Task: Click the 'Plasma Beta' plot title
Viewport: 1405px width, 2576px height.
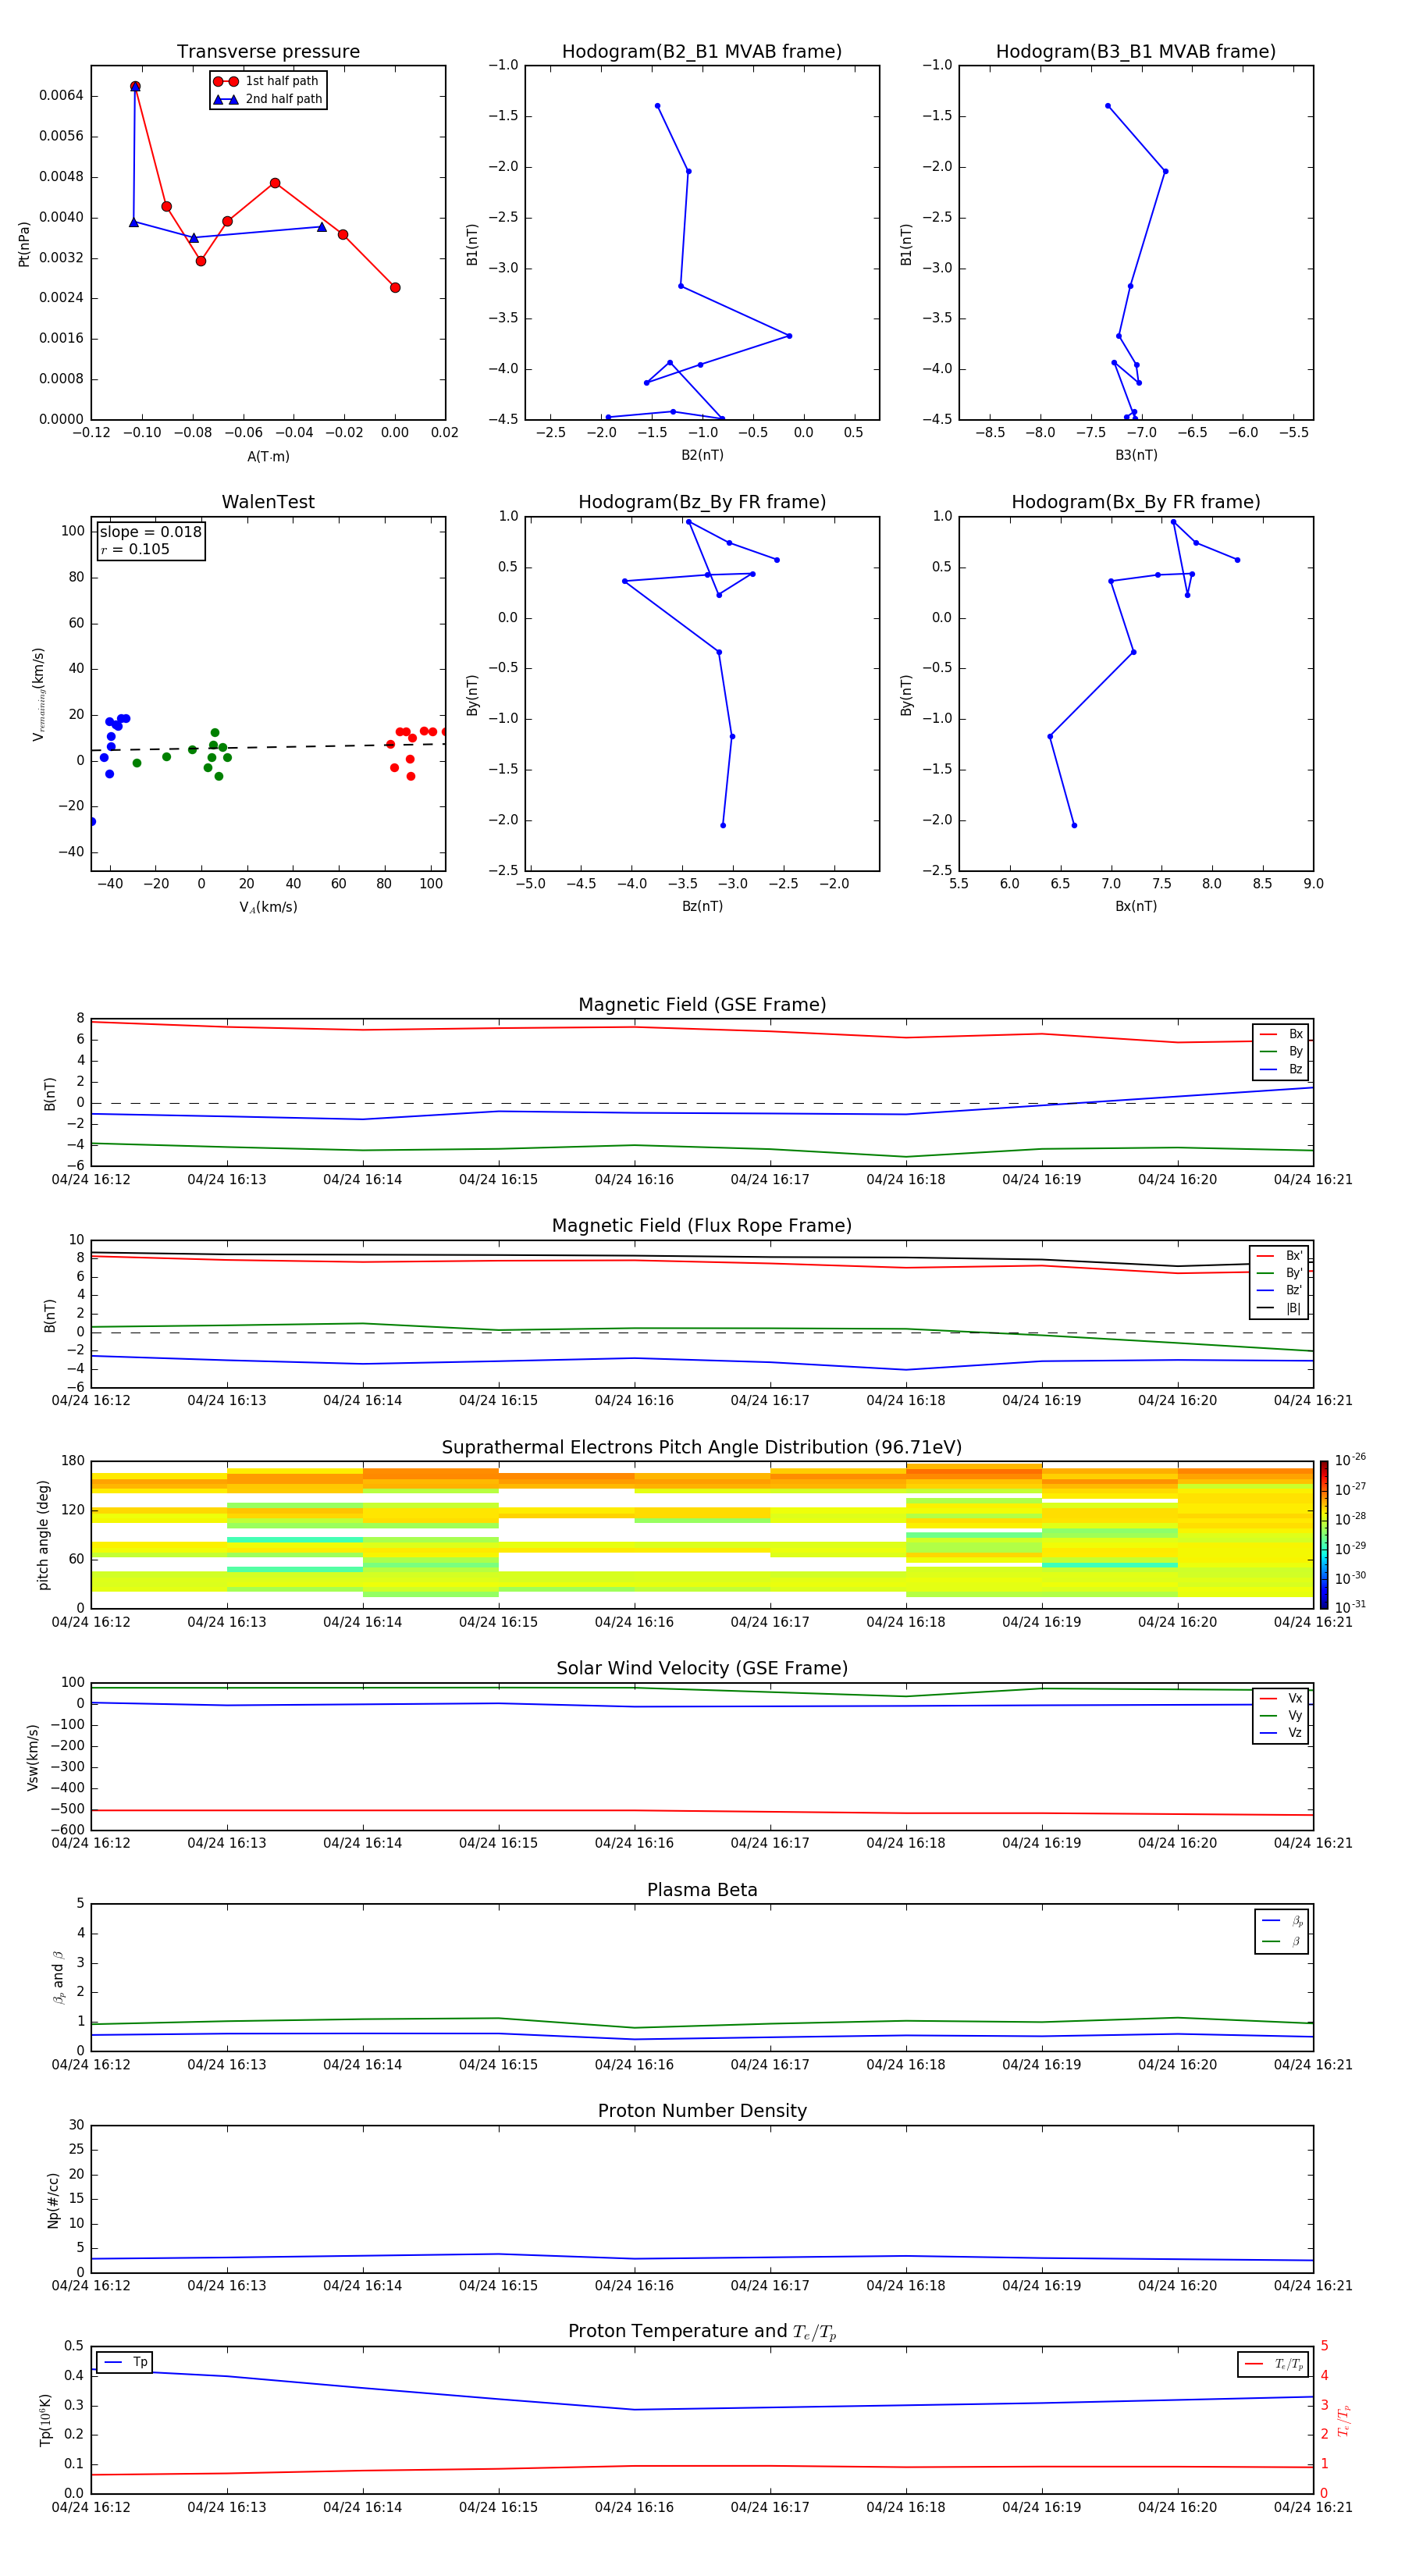Action: [702, 1891]
